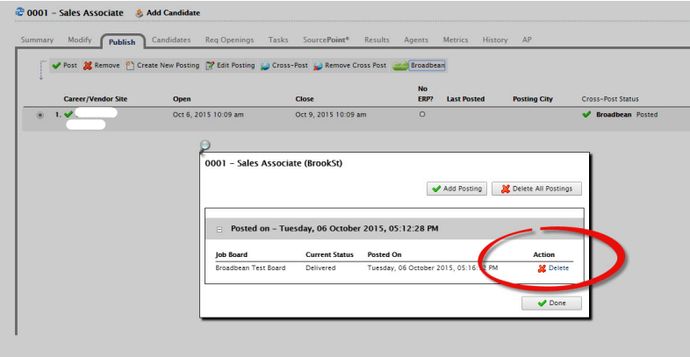Click the Broadbean cross-post status label
This screenshot has width=690, height=357.
(614, 115)
